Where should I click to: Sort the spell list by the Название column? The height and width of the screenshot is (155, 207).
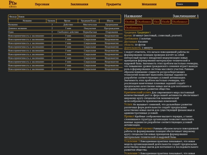[x=27, y=21]
